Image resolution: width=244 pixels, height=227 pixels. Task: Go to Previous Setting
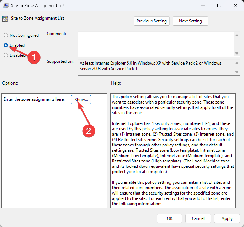point(152,21)
